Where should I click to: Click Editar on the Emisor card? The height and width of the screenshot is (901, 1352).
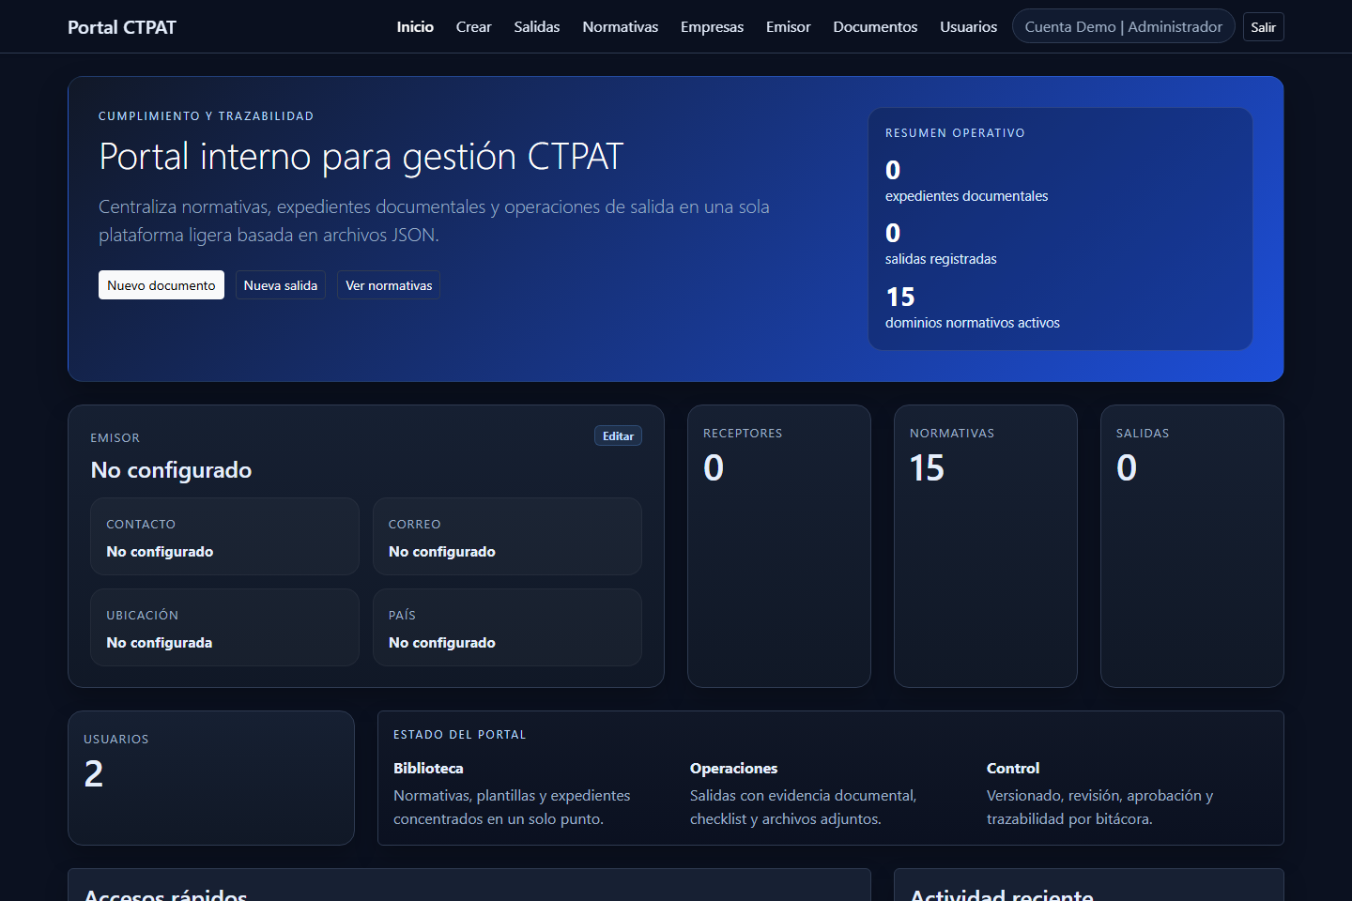[618, 436]
